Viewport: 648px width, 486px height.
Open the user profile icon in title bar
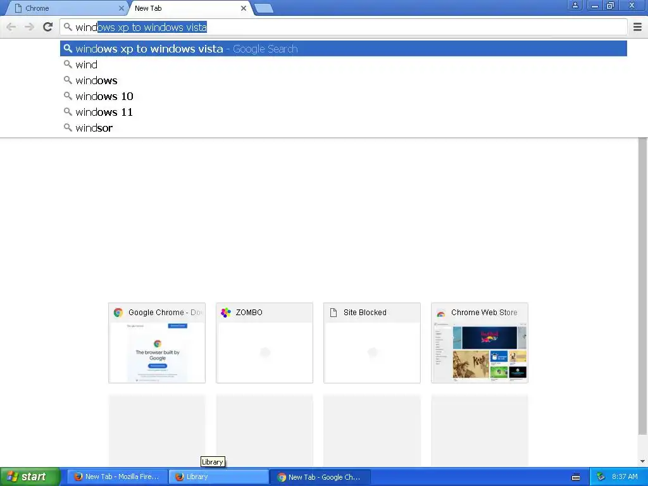575,5
